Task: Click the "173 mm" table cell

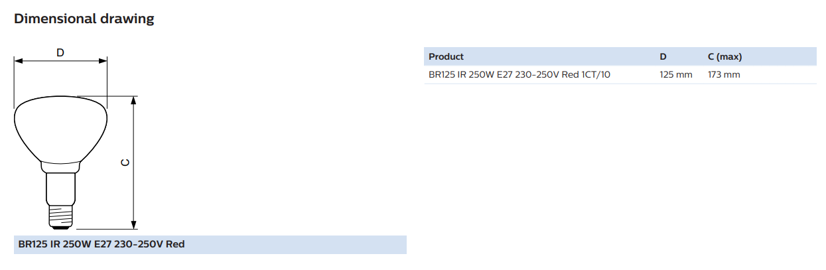Action: pyautogui.click(x=724, y=75)
